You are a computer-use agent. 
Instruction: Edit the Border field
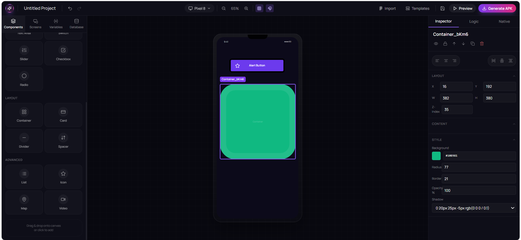[479, 179]
